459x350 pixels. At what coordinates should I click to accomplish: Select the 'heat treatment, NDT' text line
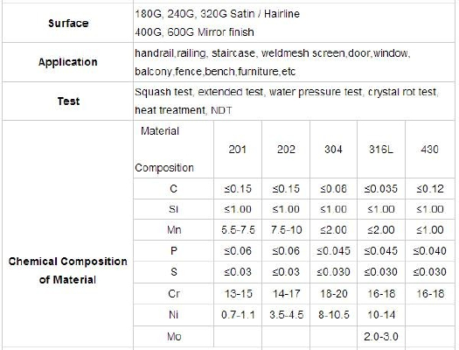[x=184, y=110]
